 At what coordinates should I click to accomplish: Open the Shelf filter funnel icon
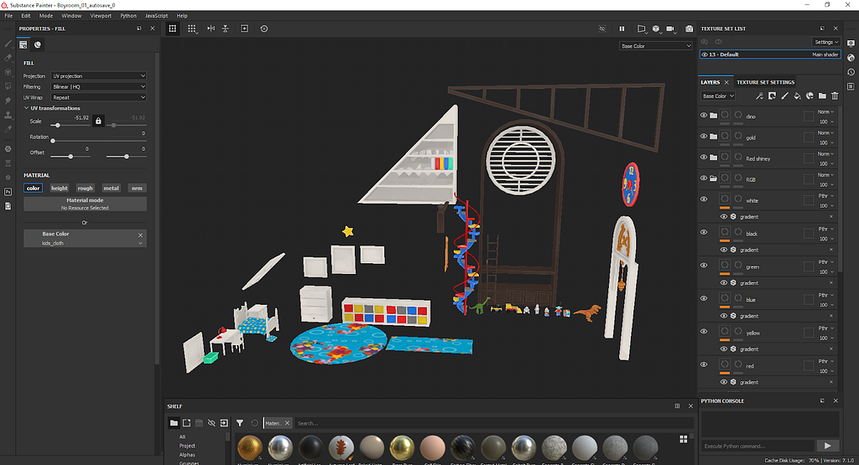(240, 423)
